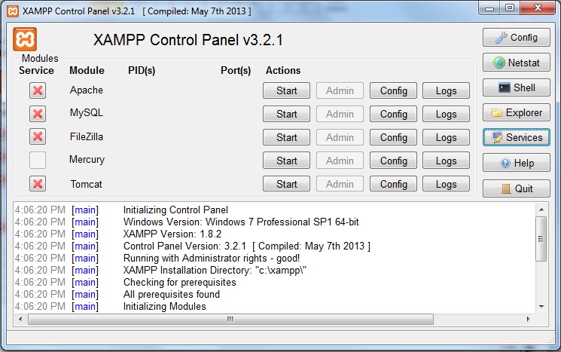The image size is (561, 352).
Task: Open the MySQL Admin page
Action: pos(340,114)
